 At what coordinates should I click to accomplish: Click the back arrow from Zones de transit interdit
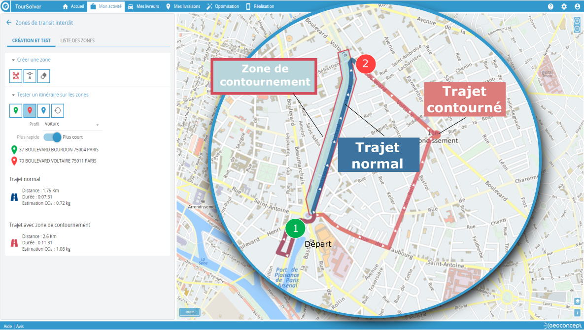coord(8,22)
